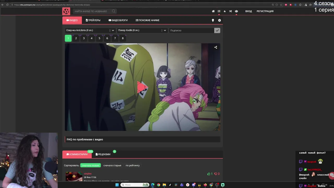Open browser extensions puzzle icon
This screenshot has height=188, width=334.
[300, 5]
